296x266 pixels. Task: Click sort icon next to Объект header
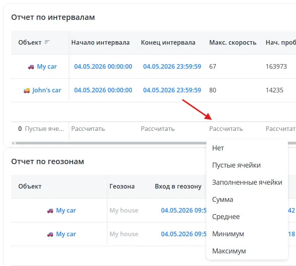(x=47, y=42)
